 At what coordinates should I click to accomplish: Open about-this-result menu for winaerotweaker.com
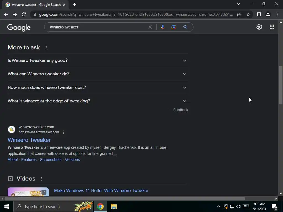64,132
